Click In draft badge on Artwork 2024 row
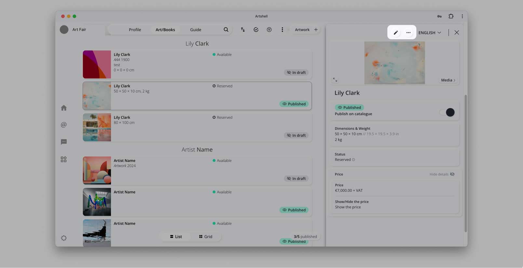The height and width of the screenshot is (268, 523). pyautogui.click(x=296, y=178)
